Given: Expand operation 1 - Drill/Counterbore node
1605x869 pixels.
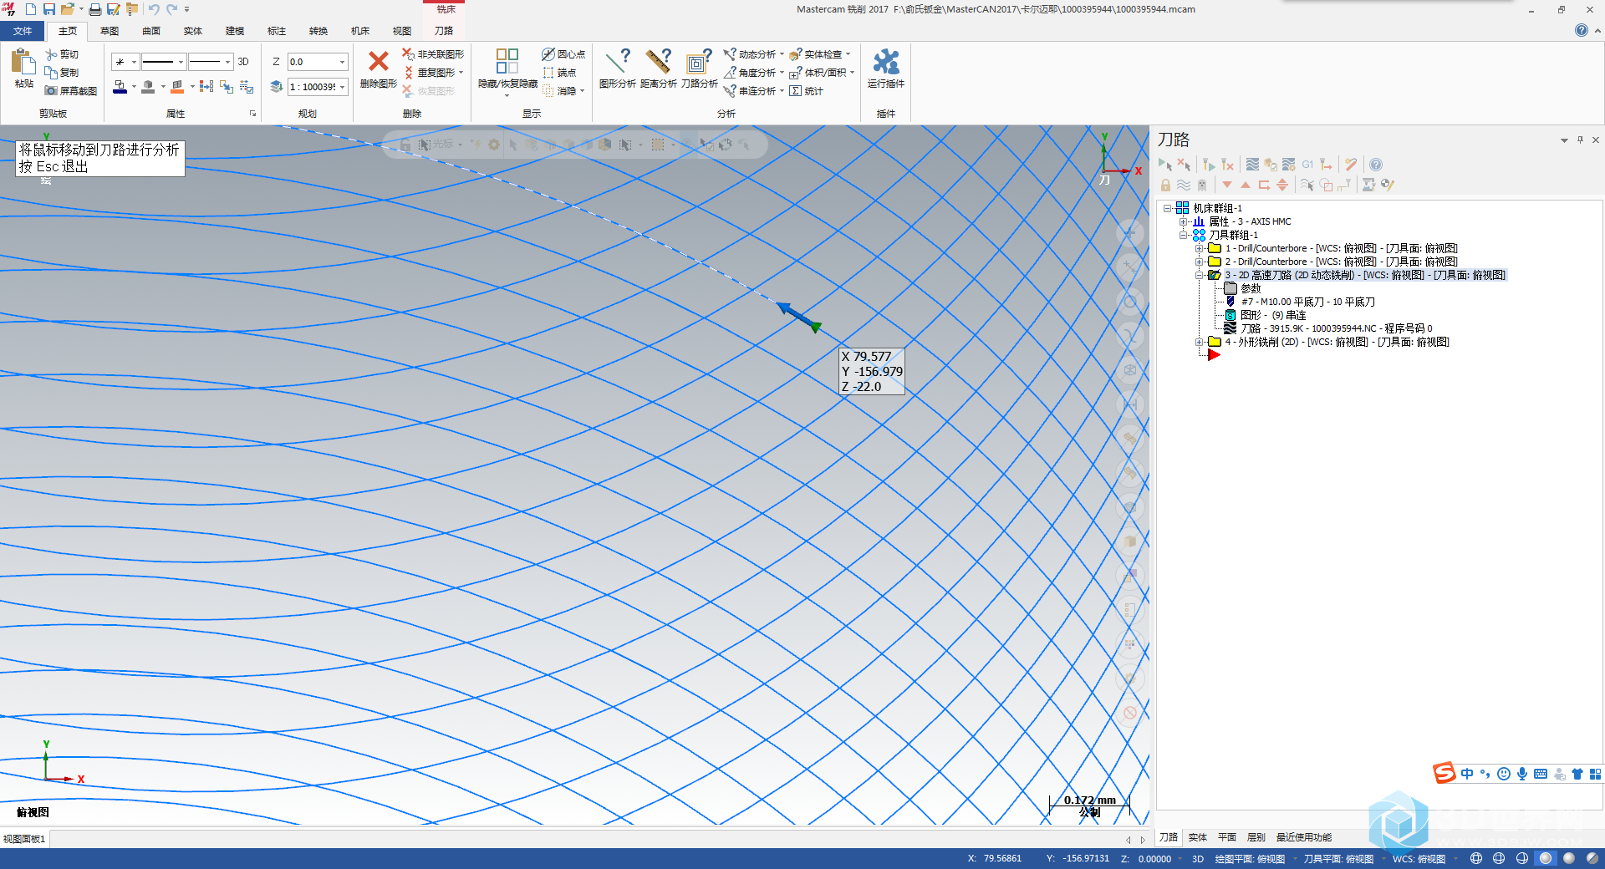Looking at the screenshot, I should point(1200,248).
